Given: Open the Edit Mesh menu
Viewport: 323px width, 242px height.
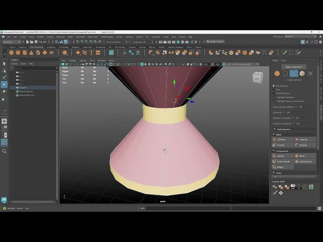Looking at the screenshot, I should [80, 37].
